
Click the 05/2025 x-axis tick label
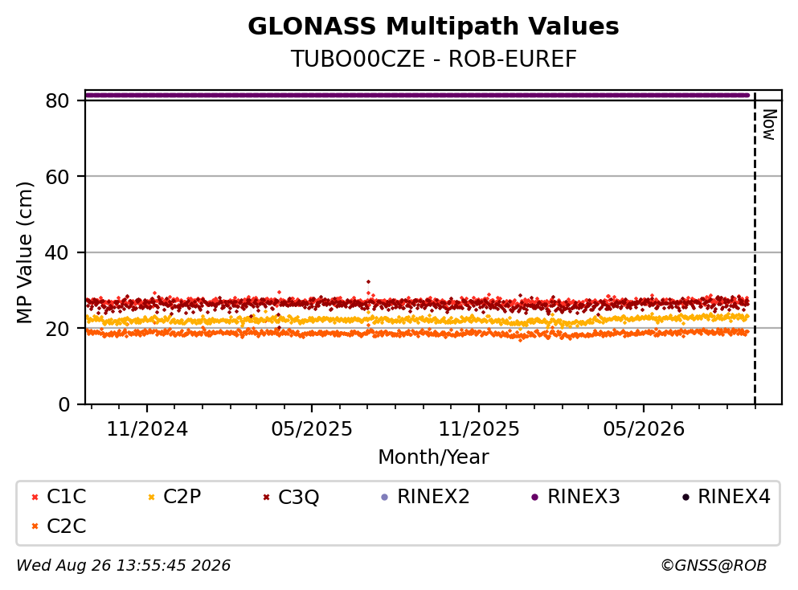click(x=312, y=429)
